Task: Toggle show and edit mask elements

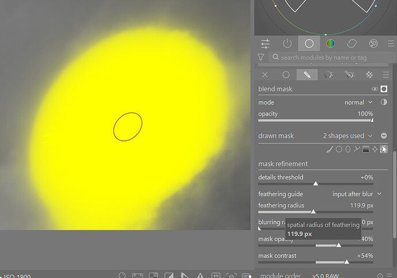Action: 384,149
